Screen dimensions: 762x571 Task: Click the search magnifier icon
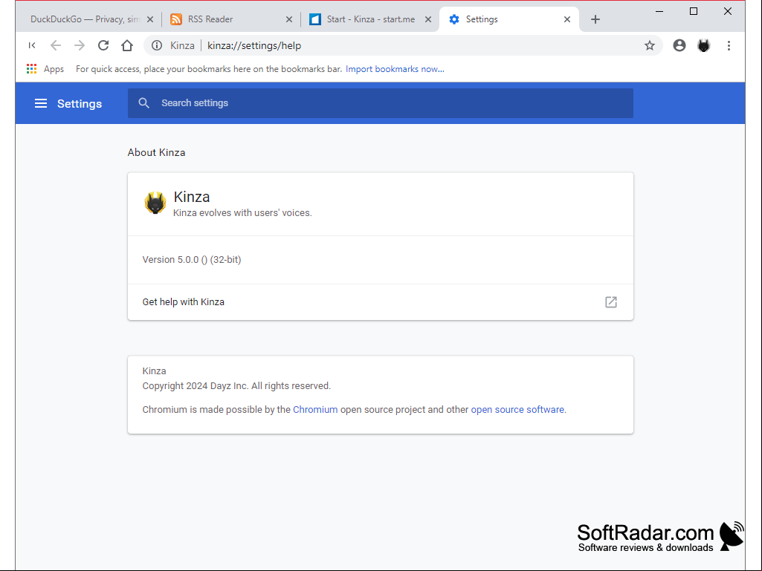[143, 103]
